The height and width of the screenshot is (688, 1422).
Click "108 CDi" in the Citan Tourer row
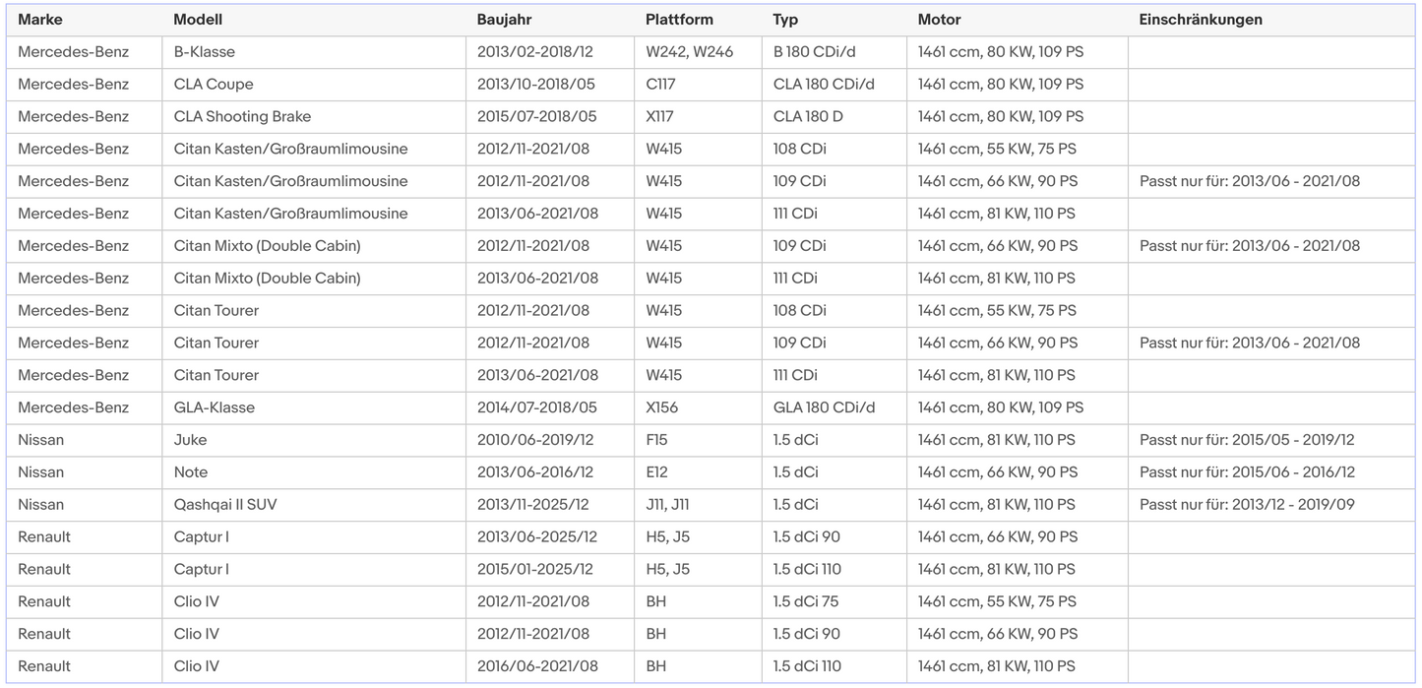point(800,311)
